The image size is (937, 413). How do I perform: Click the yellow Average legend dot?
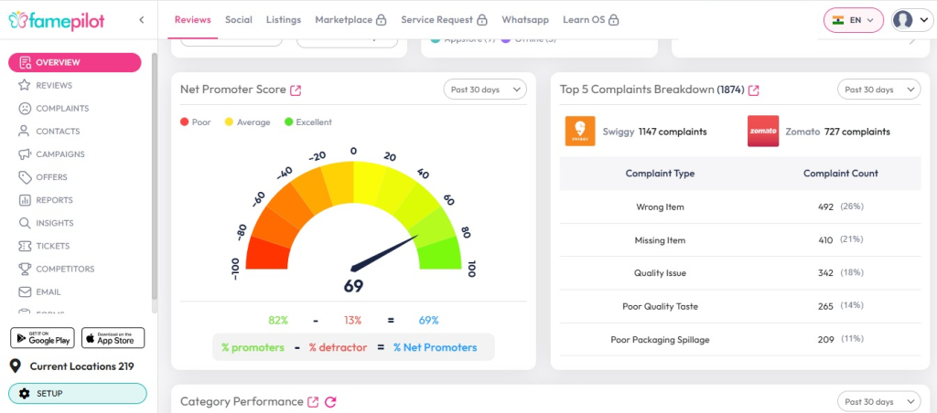229,122
